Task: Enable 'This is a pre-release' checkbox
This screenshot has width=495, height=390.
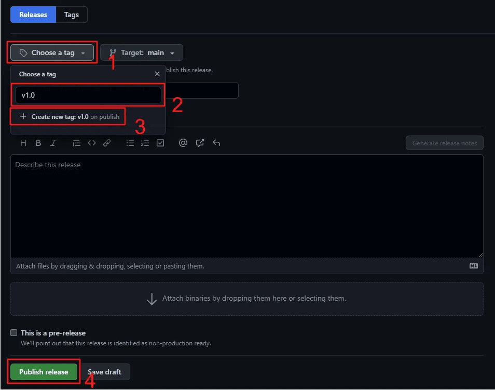Action: click(x=14, y=333)
